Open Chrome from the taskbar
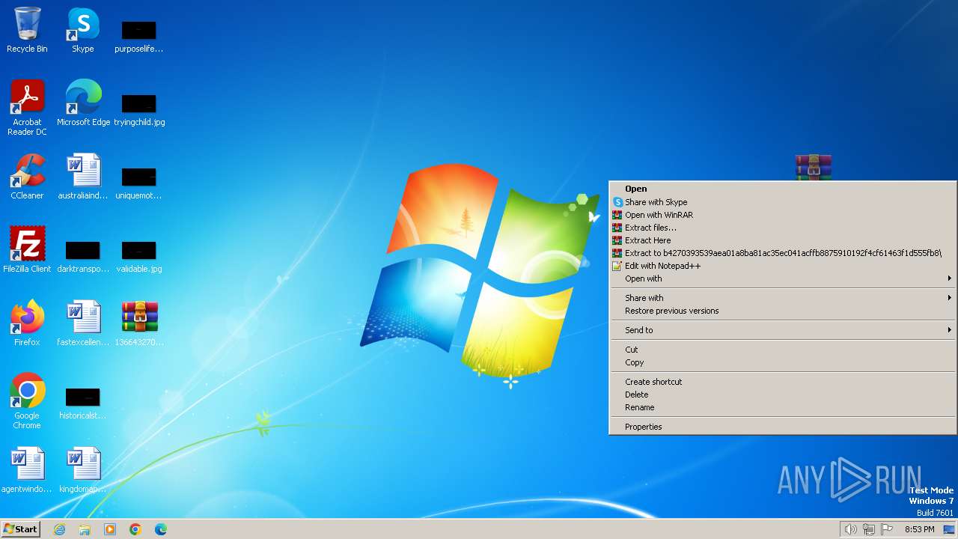 pos(135,529)
